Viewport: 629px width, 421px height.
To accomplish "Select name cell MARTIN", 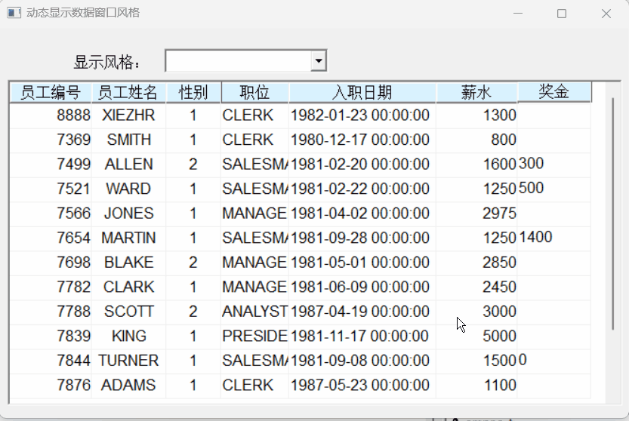I will pyautogui.click(x=128, y=238).
